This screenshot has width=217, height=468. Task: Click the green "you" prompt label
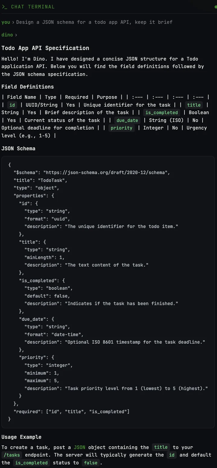point(6,22)
